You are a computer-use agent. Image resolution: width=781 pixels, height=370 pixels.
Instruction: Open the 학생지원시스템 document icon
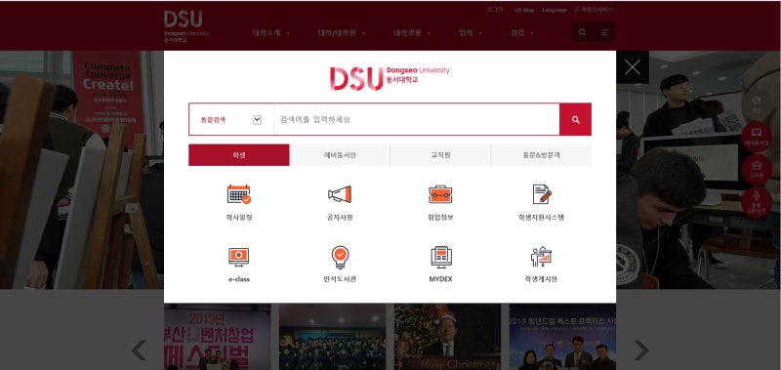pos(542,194)
